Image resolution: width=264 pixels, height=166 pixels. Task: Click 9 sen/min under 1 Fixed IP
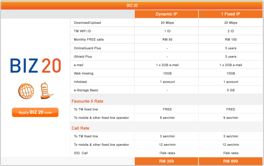231,118
